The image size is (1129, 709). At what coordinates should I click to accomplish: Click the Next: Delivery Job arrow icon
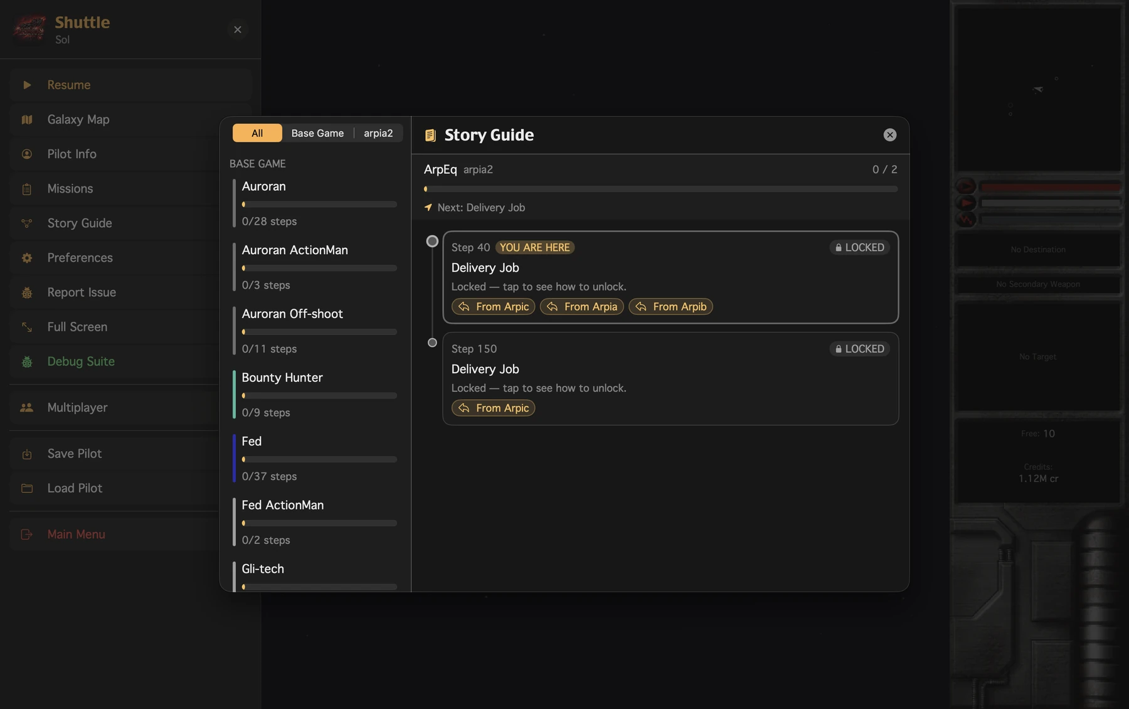[x=428, y=208]
